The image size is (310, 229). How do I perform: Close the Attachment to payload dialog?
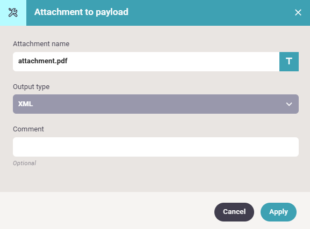point(298,12)
